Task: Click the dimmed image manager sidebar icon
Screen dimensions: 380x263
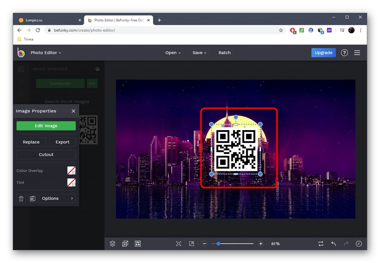Action: coord(21,69)
